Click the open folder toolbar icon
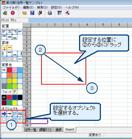Image resolution: width=132 pixels, height=139 pixels. pyautogui.click(x=24, y=13)
